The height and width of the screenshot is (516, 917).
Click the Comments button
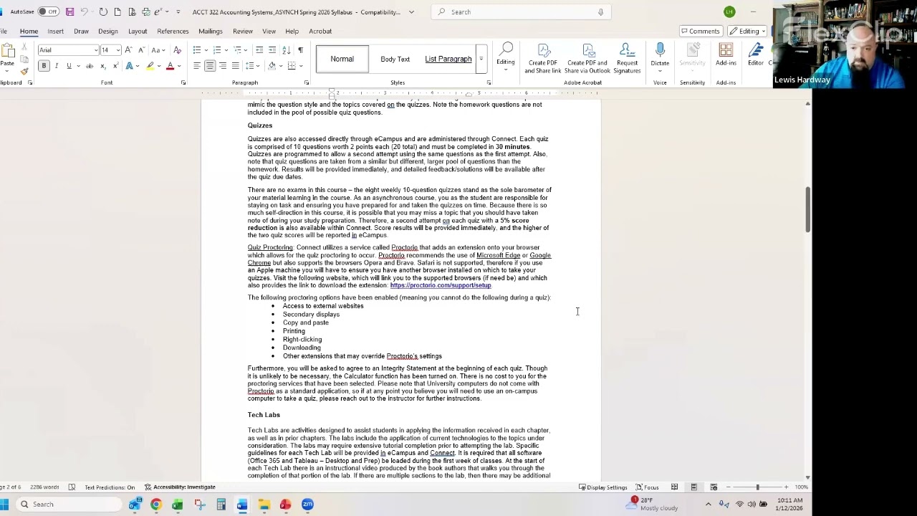click(x=701, y=31)
